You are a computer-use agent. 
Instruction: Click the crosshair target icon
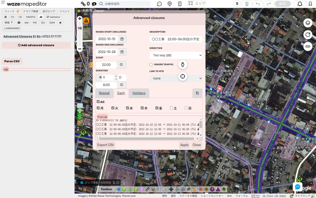point(183,76)
